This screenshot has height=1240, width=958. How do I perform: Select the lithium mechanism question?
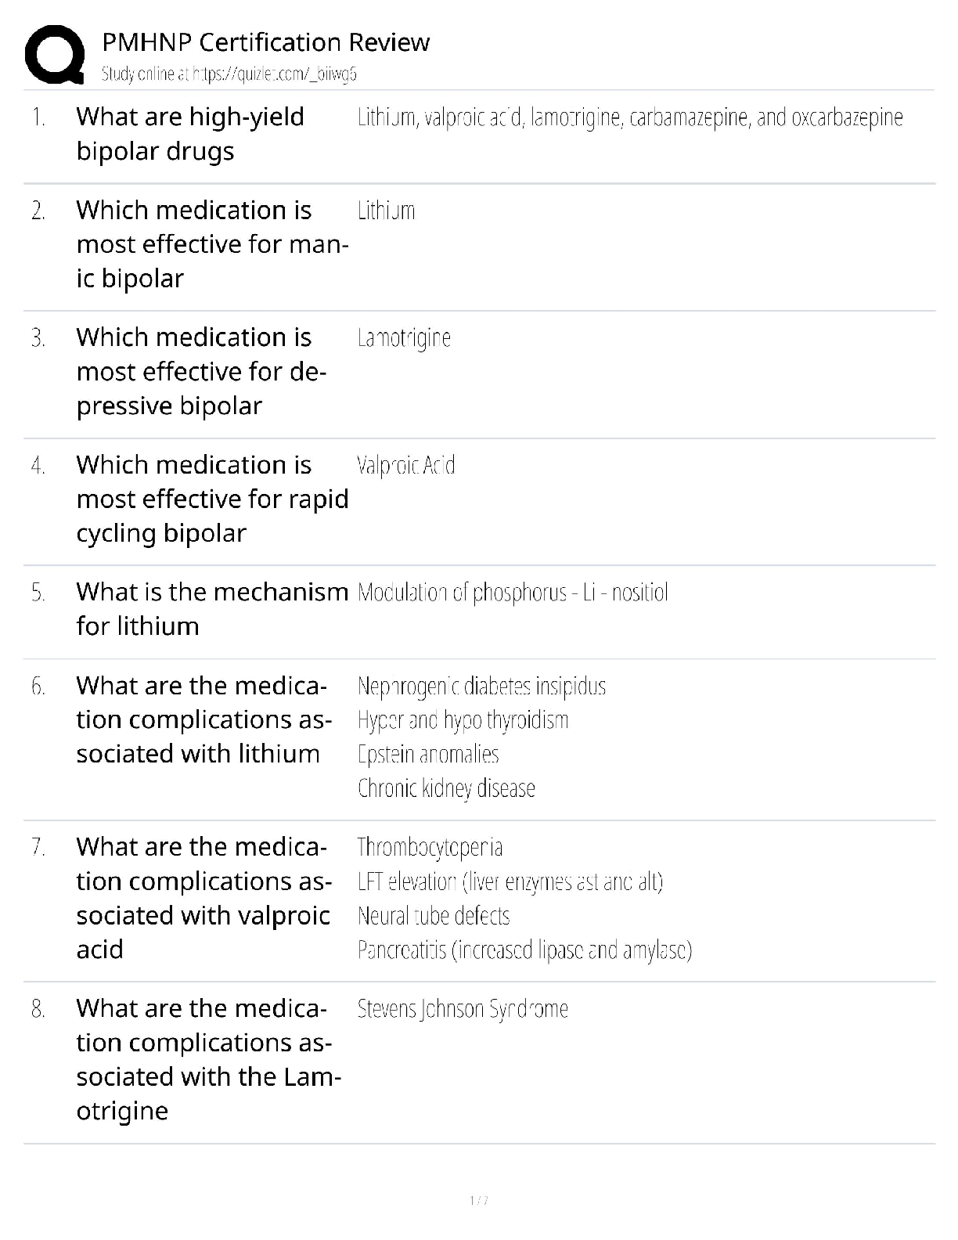[212, 609]
